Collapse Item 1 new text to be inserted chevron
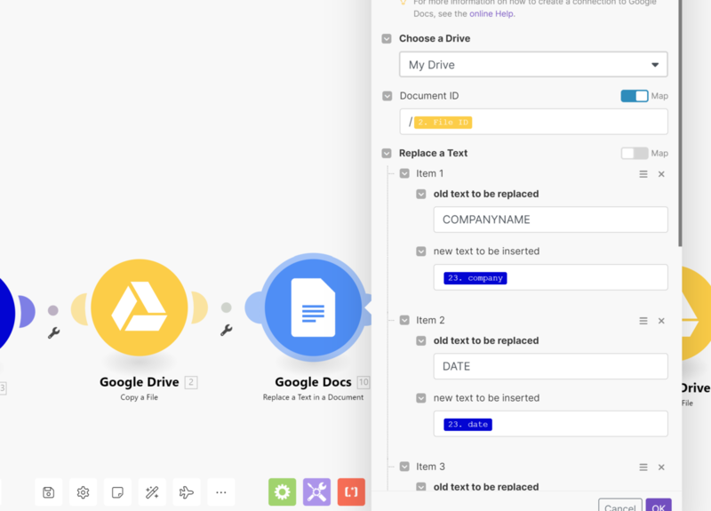Image resolution: width=711 pixels, height=511 pixels. pos(421,252)
